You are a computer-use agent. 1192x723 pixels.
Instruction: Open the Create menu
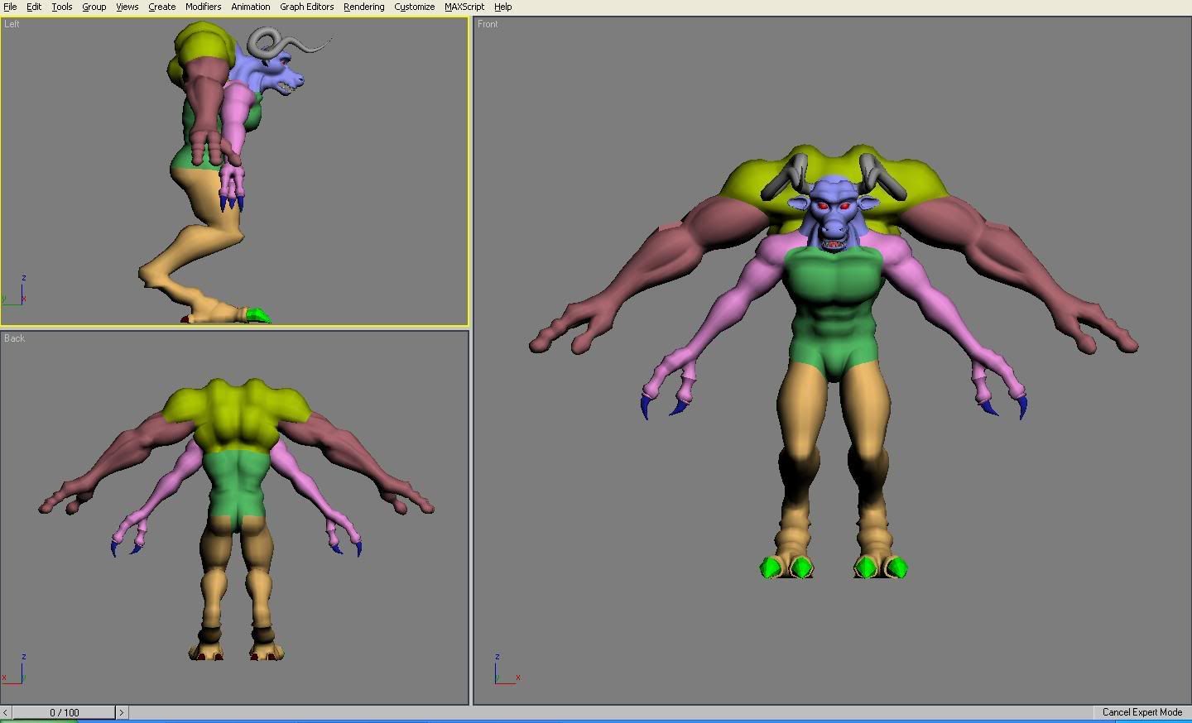coord(161,7)
